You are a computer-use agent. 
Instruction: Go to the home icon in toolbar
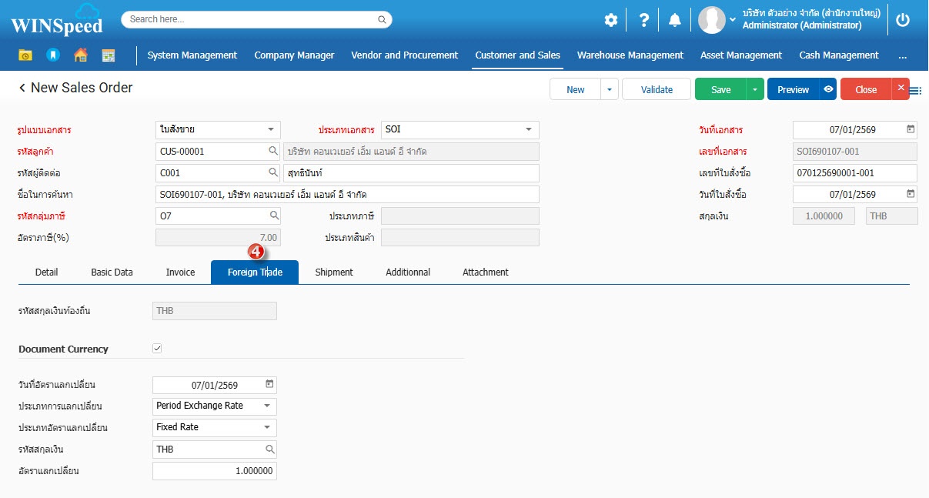click(x=80, y=55)
